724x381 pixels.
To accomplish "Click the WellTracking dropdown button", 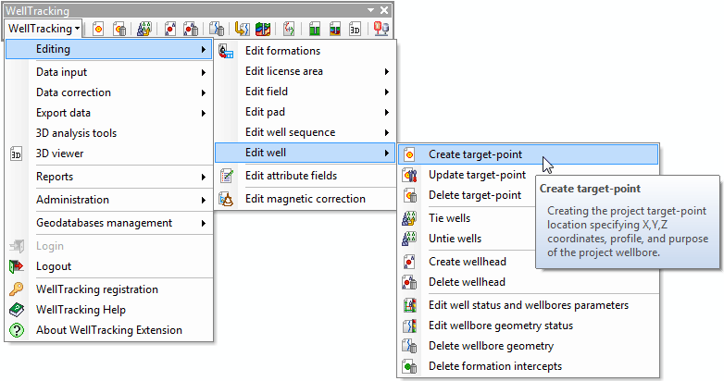I will point(44,29).
